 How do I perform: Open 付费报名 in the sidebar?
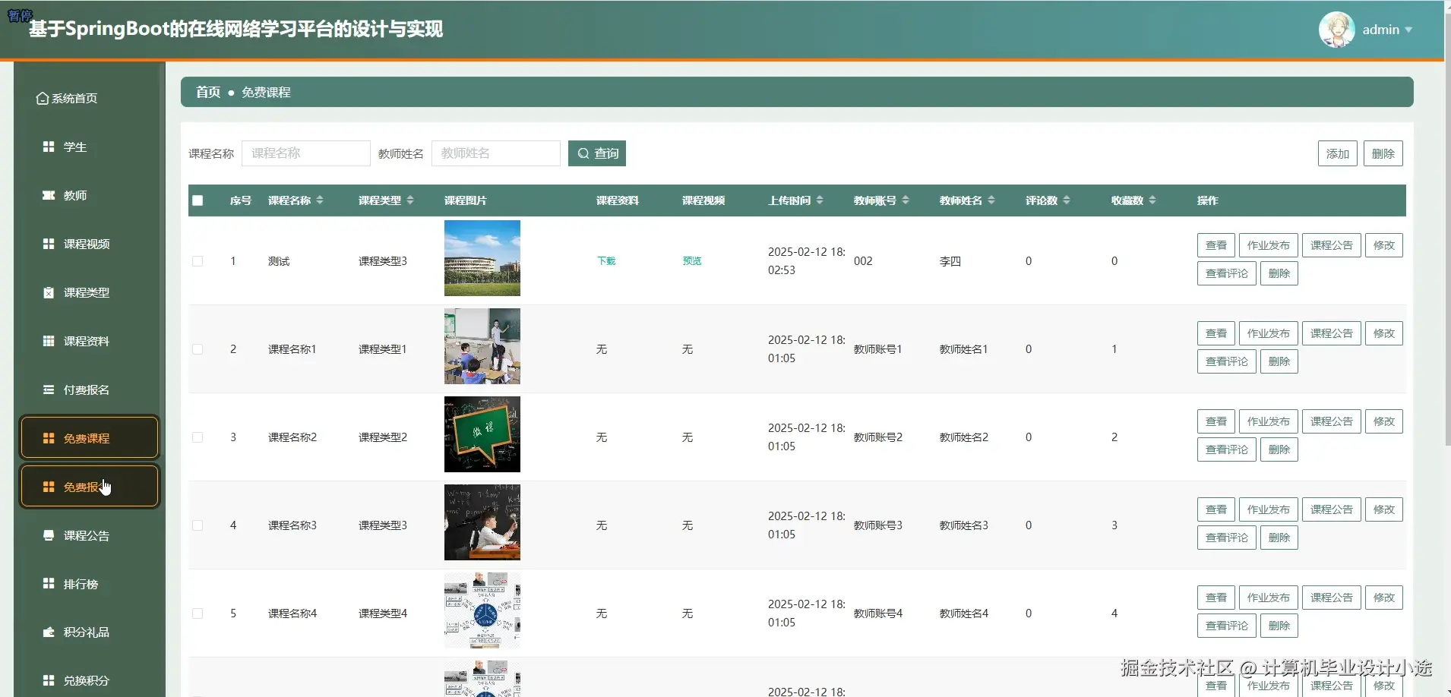pyautogui.click(x=90, y=389)
